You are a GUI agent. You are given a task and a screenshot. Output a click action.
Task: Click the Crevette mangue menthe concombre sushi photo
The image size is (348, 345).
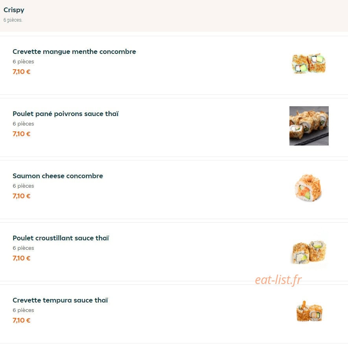[309, 63]
